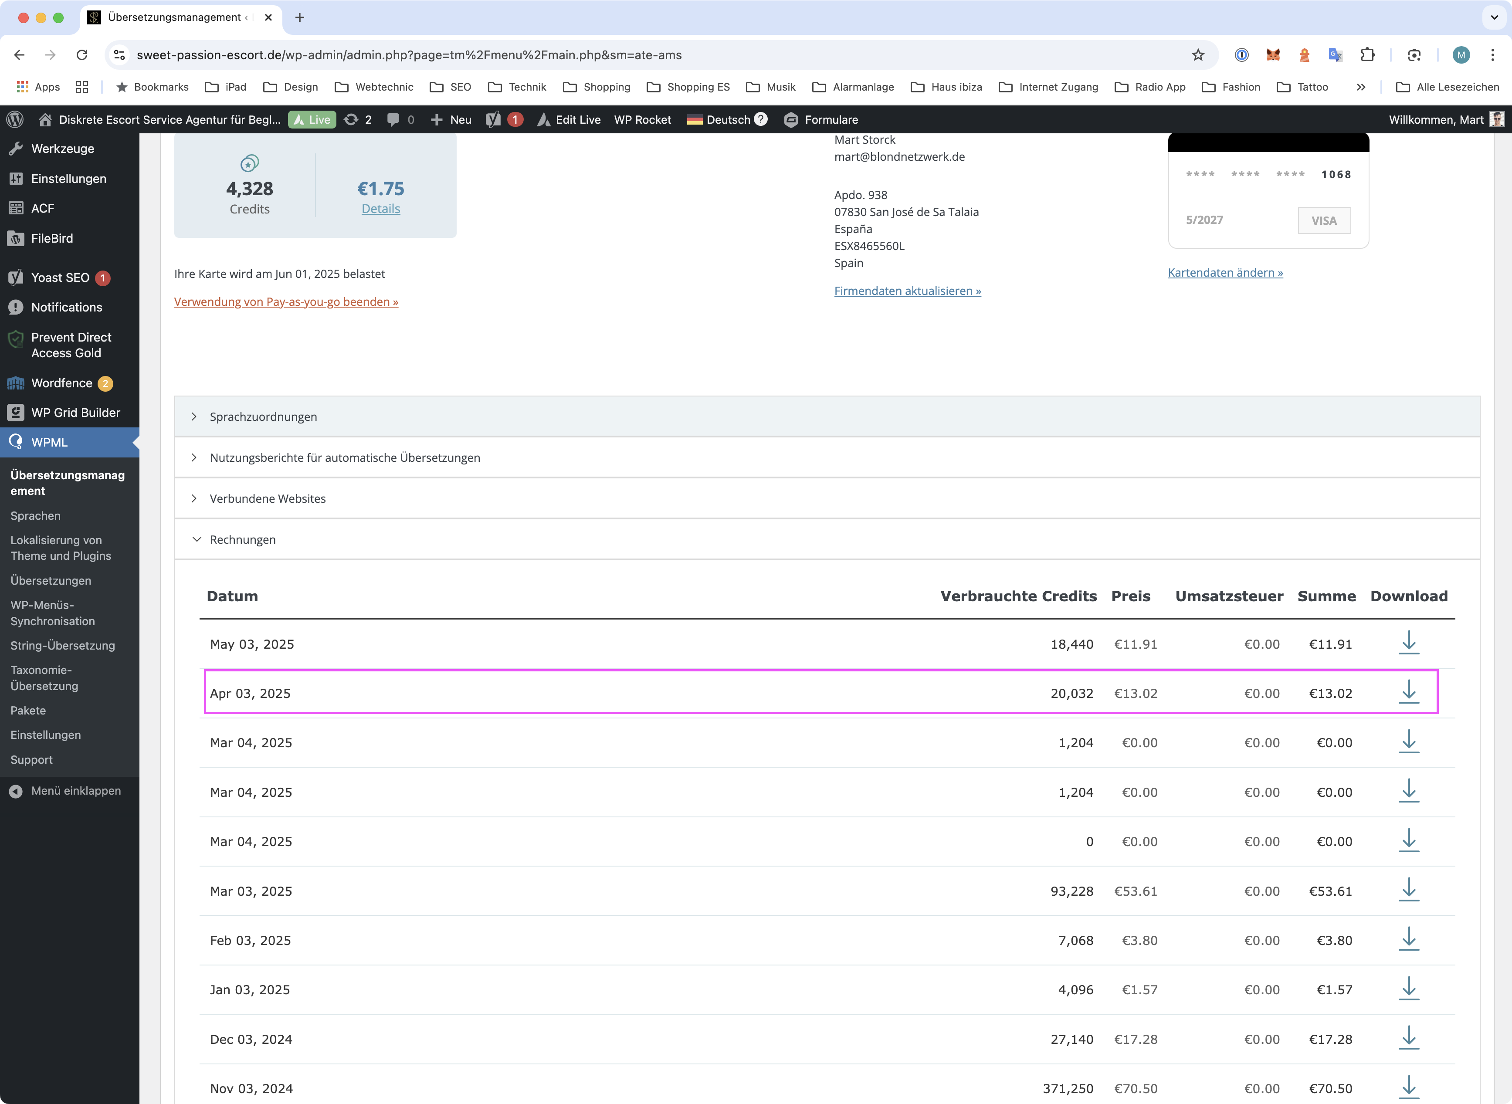
Task: Show more bookmark folders via the chevron
Action: point(1361,87)
